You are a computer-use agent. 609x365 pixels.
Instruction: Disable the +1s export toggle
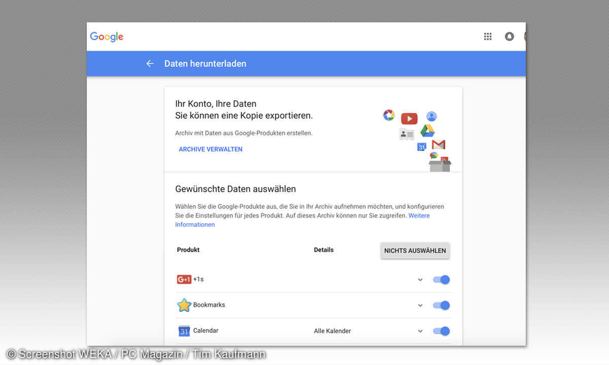(441, 279)
